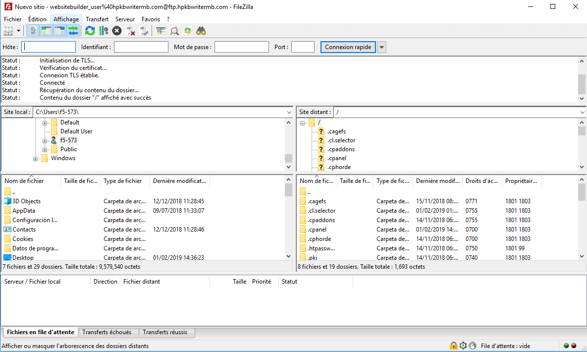This screenshot has width=587, height=352.
Task: Toggle processing of transfer queue
Action: click(104, 31)
